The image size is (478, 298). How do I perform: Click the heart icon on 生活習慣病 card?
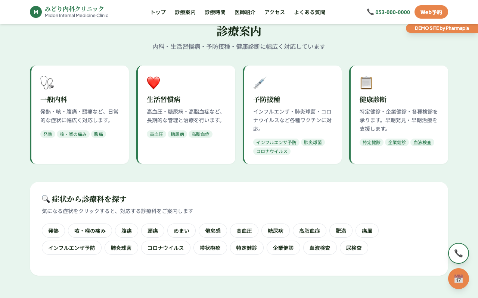pyautogui.click(x=153, y=83)
